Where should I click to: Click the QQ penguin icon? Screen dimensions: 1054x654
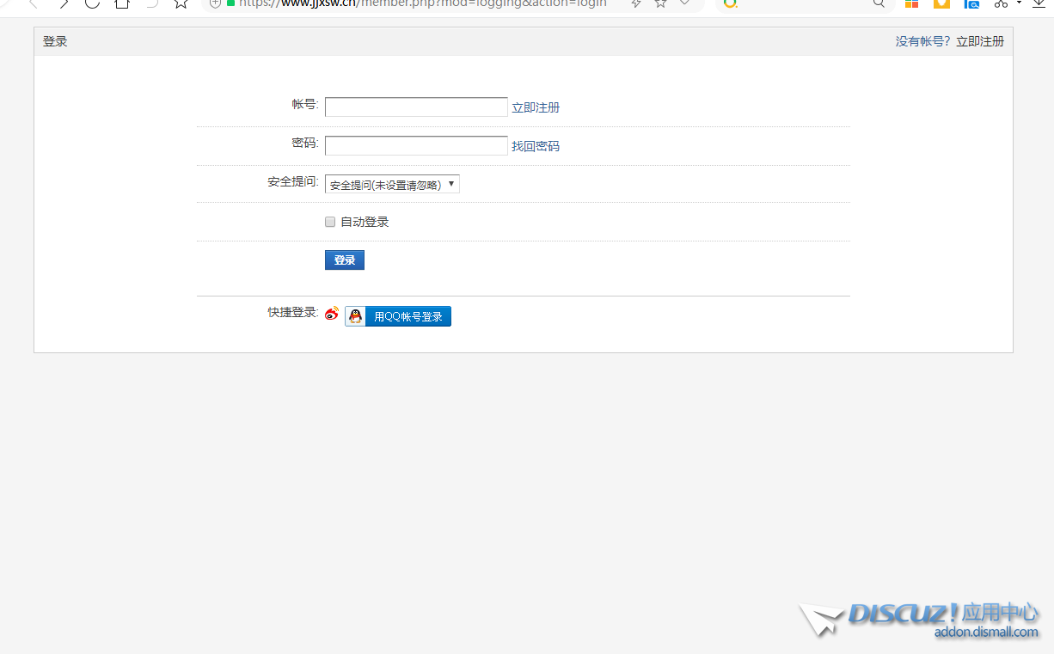coord(355,316)
